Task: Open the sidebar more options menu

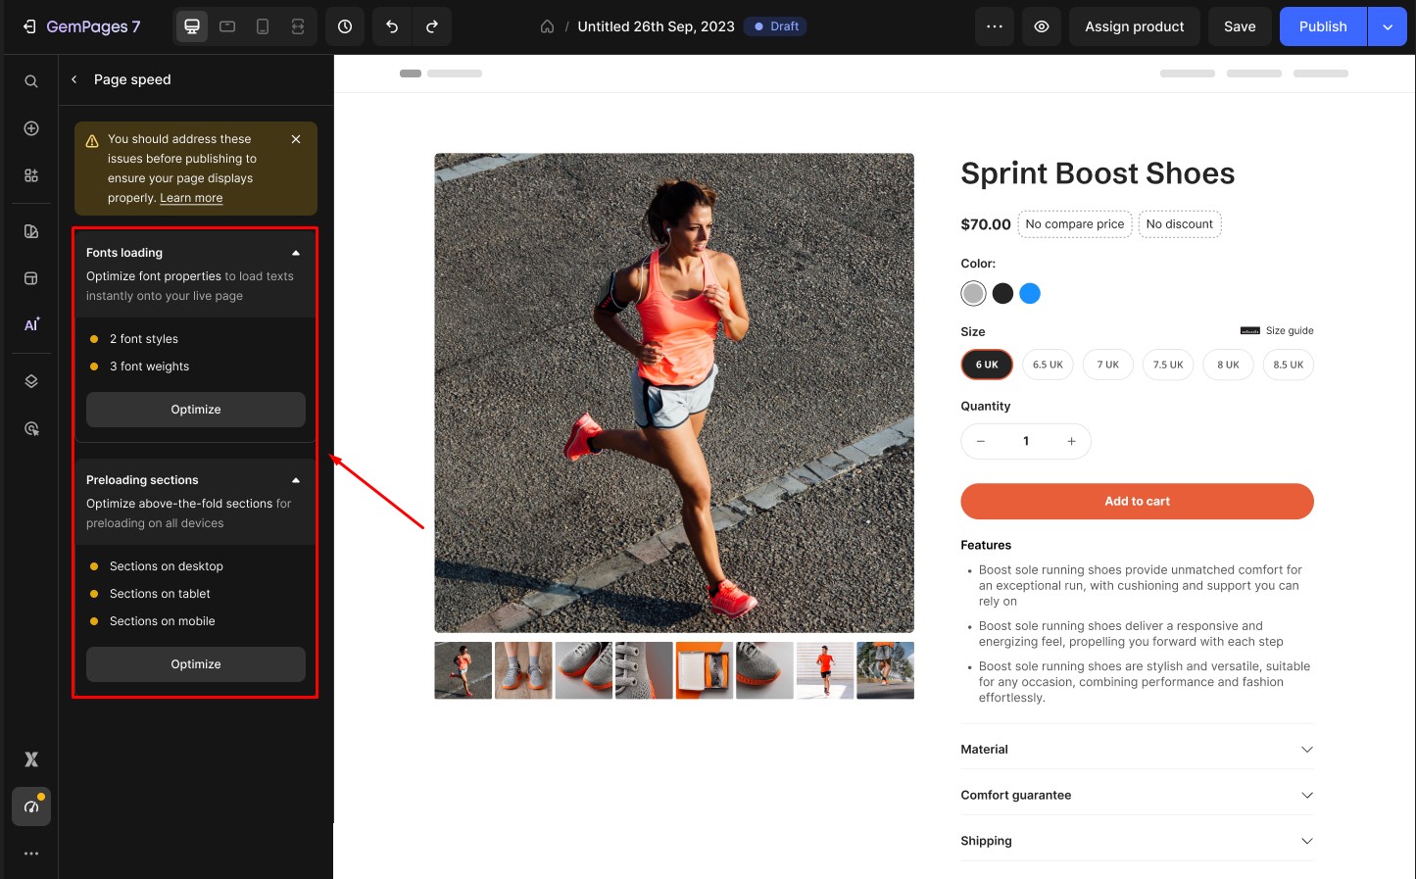Action: (30, 853)
